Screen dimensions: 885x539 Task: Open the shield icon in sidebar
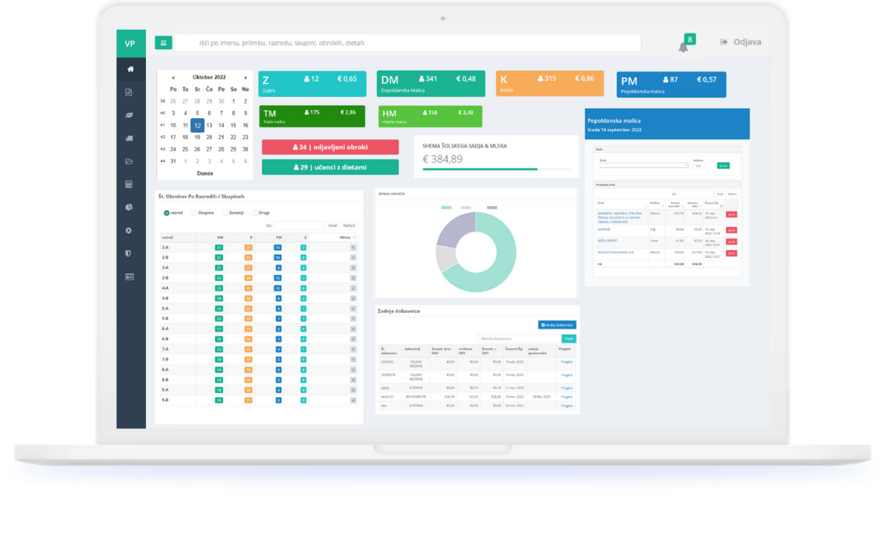coord(129,254)
